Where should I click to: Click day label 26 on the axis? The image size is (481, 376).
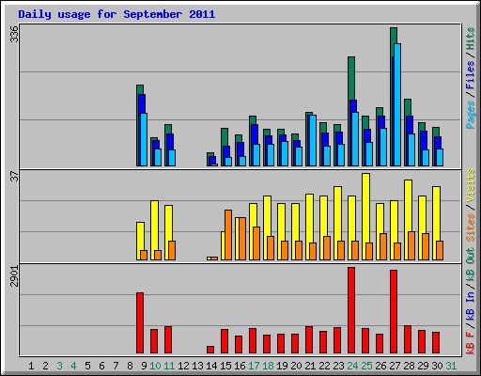(380, 366)
